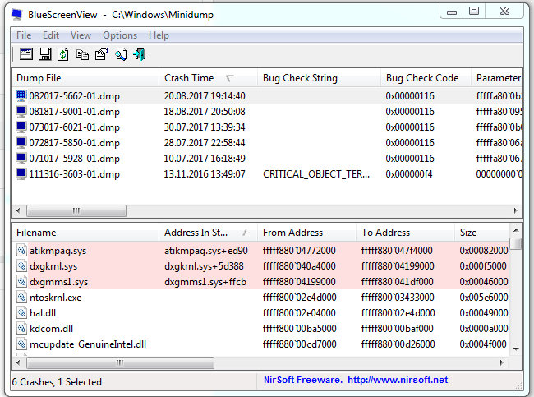Click the dxgmms1.sys+ffcb stack address

point(205,282)
